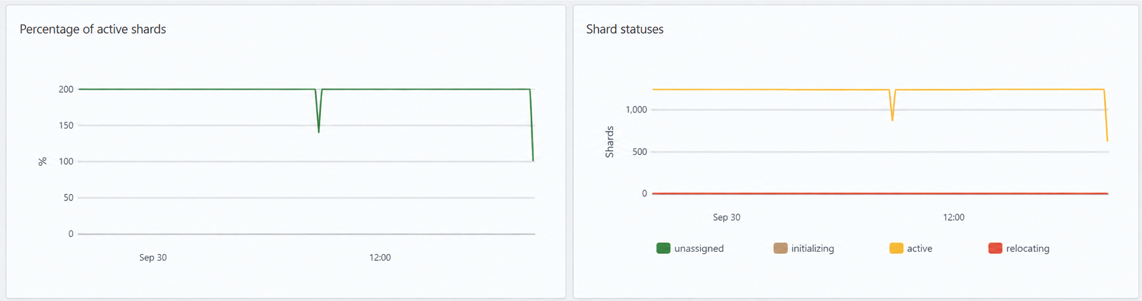1142x301 pixels.
Task: Click the 50 label on percentage axis
Action: [x=68, y=198]
